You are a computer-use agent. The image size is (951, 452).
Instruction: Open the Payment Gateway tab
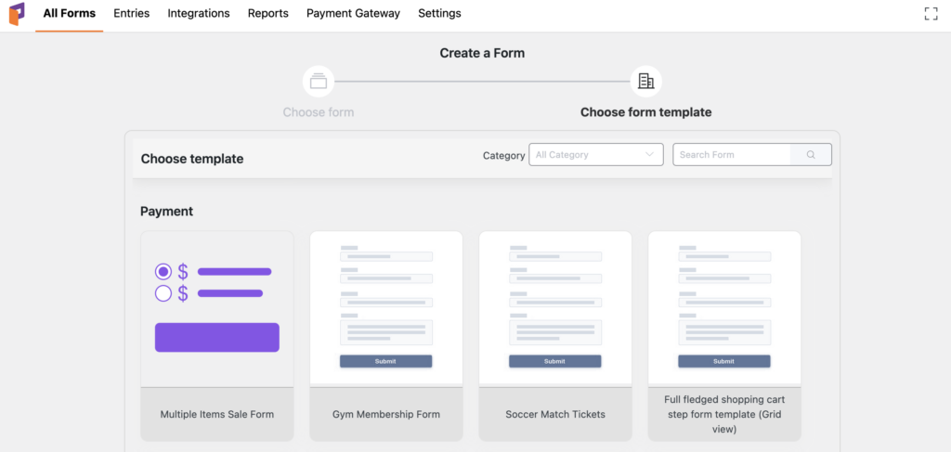353,14
